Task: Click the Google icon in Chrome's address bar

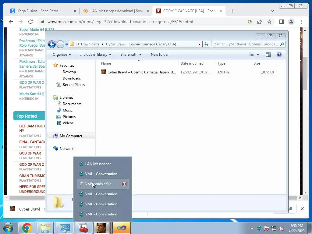Action: coord(250,22)
